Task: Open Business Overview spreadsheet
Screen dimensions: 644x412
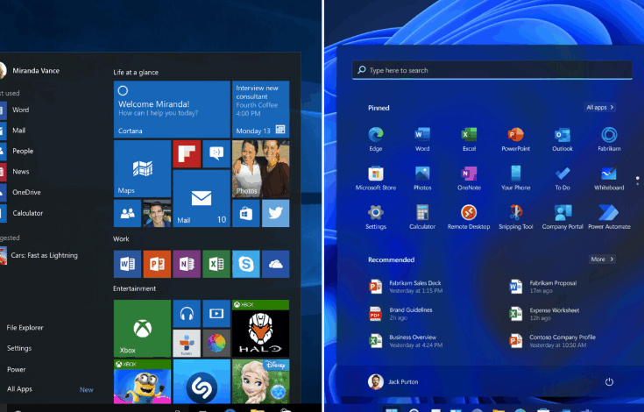Action: [x=406, y=341]
